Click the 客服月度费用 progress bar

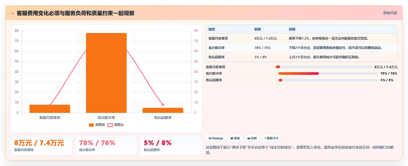[x=324, y=67]
